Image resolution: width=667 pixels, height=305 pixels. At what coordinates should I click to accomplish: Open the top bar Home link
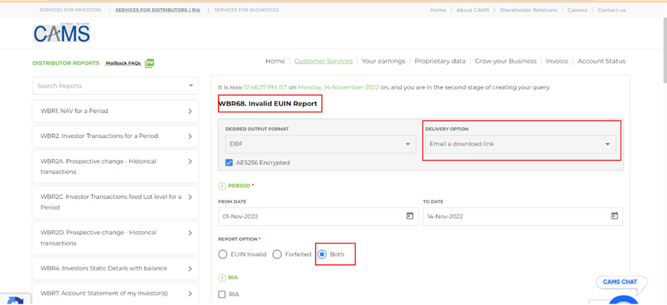438,10
